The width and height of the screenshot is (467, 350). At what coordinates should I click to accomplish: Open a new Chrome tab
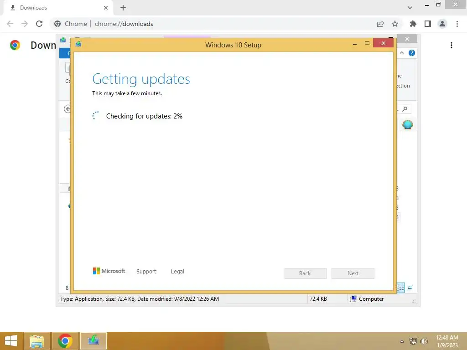(123, 8)
